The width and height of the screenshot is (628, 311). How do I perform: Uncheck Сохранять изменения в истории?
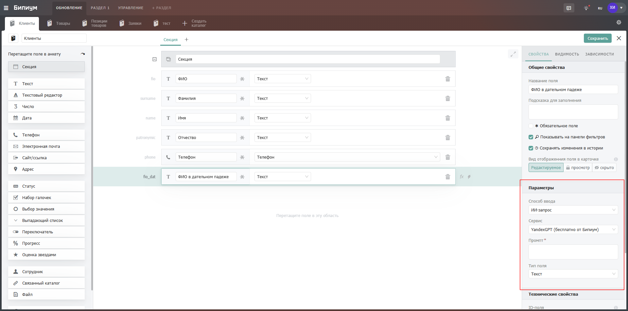point(531,148)
